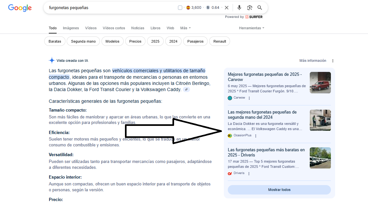The image size is (368, 202).
Task: Open the Libros tab
Action: (x=156, y=28)
